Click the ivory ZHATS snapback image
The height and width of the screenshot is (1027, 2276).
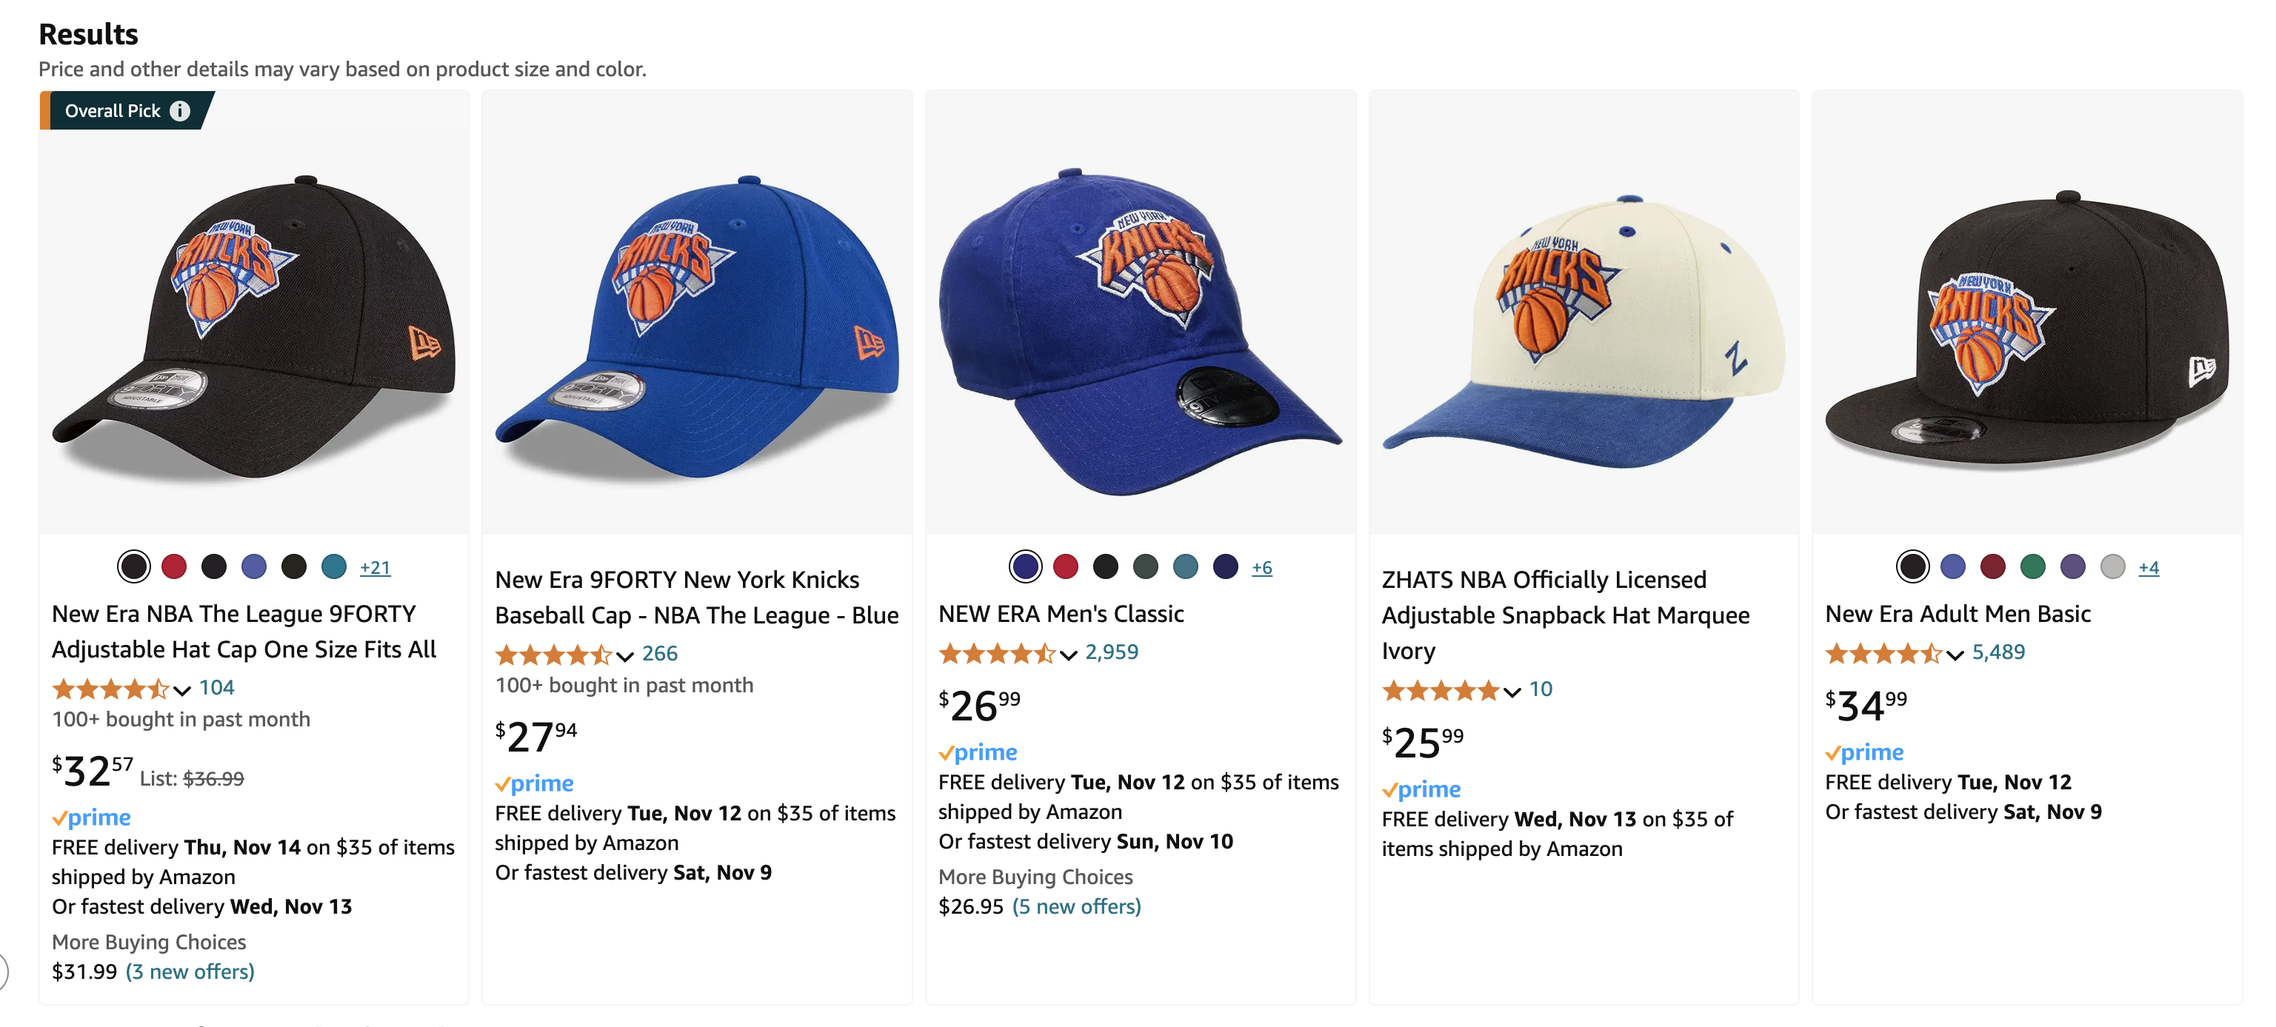1583,327
